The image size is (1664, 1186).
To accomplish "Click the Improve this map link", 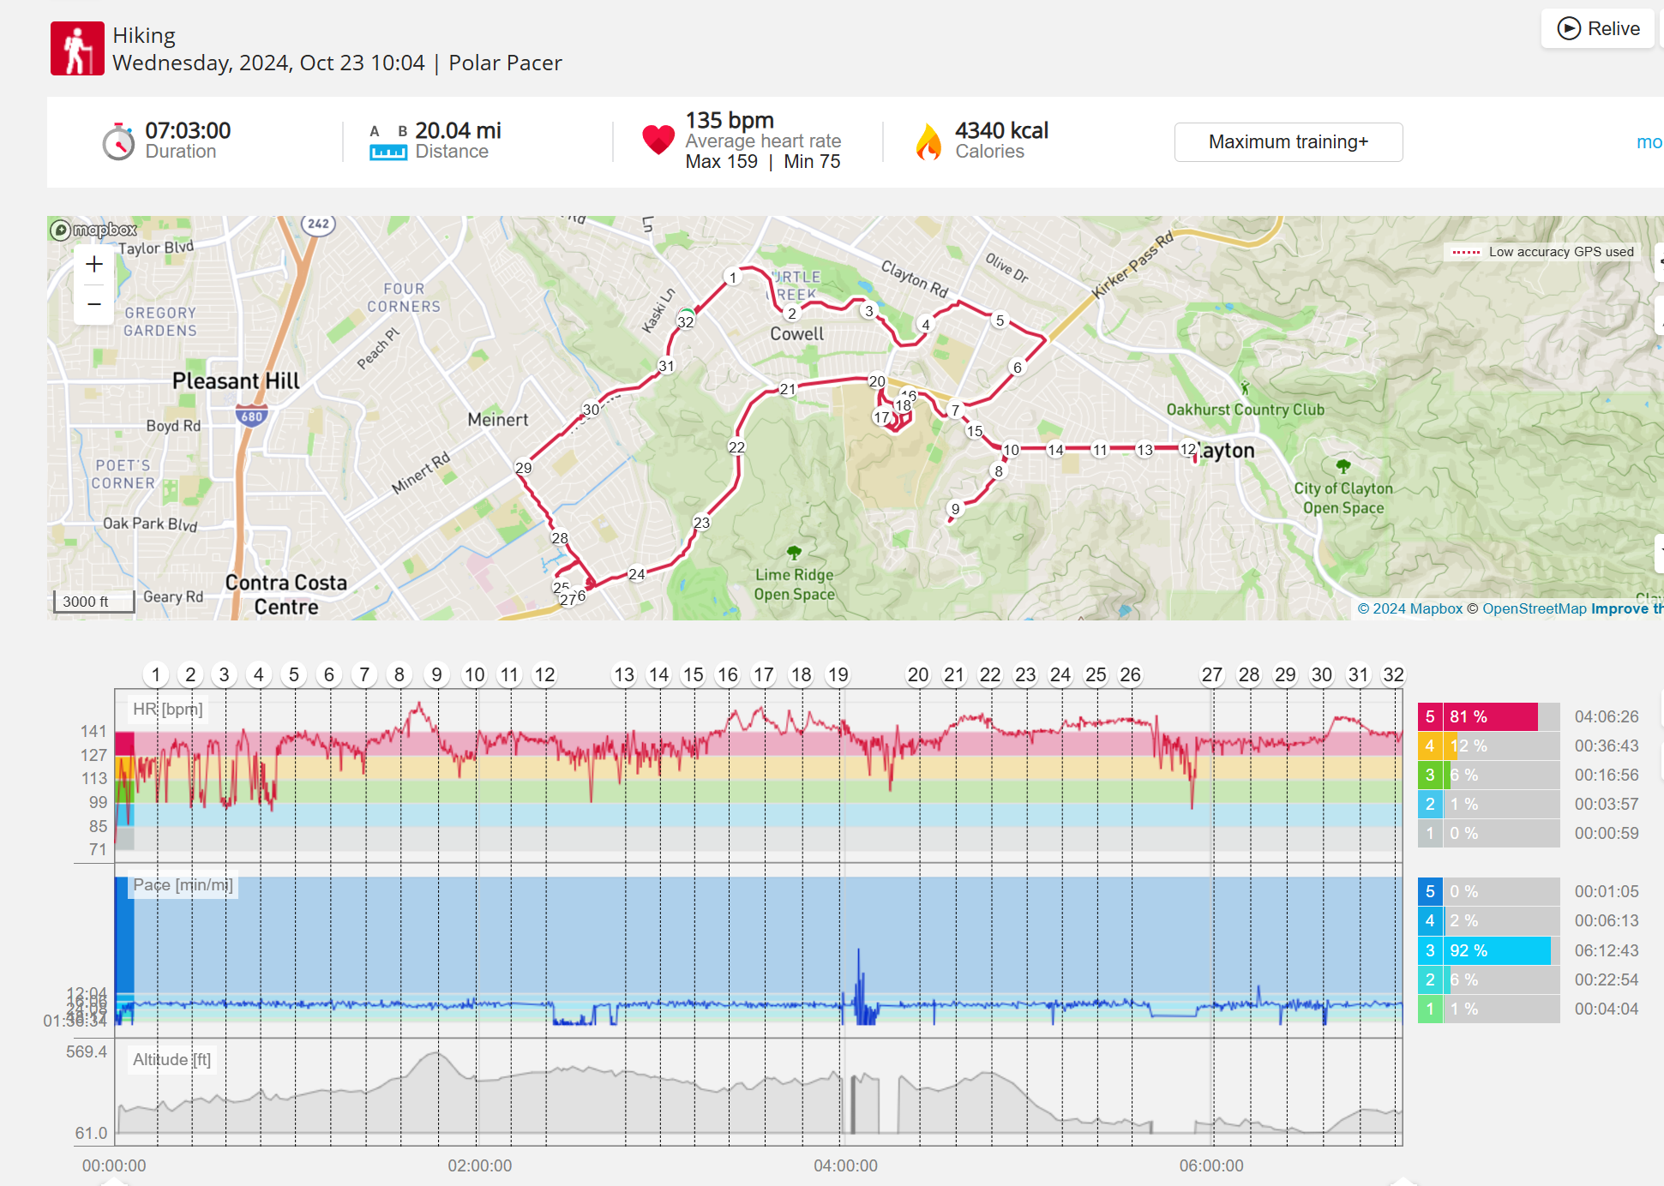I will (1626, 608).
